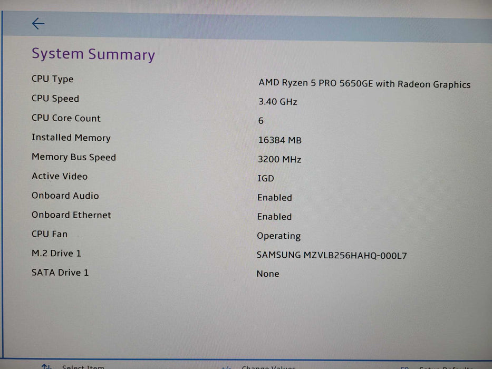The height and width of the screenshot is (369, 492).
Task: Click the 3200 MHz value
Action: 279,159
